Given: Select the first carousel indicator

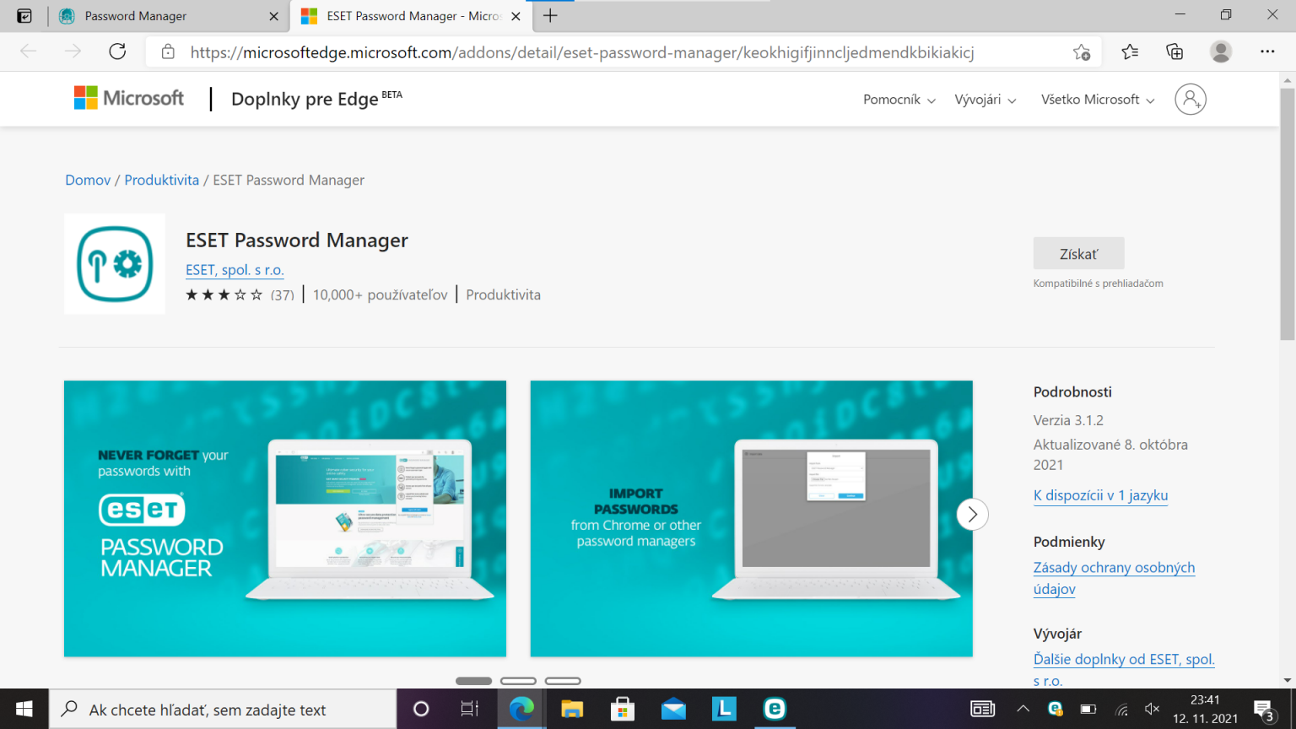Looking at the screenshot, I should [x=473, y=681].
